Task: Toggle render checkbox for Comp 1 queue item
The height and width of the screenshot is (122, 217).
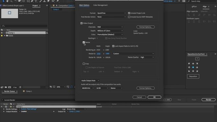Action: tap(6, 107)
